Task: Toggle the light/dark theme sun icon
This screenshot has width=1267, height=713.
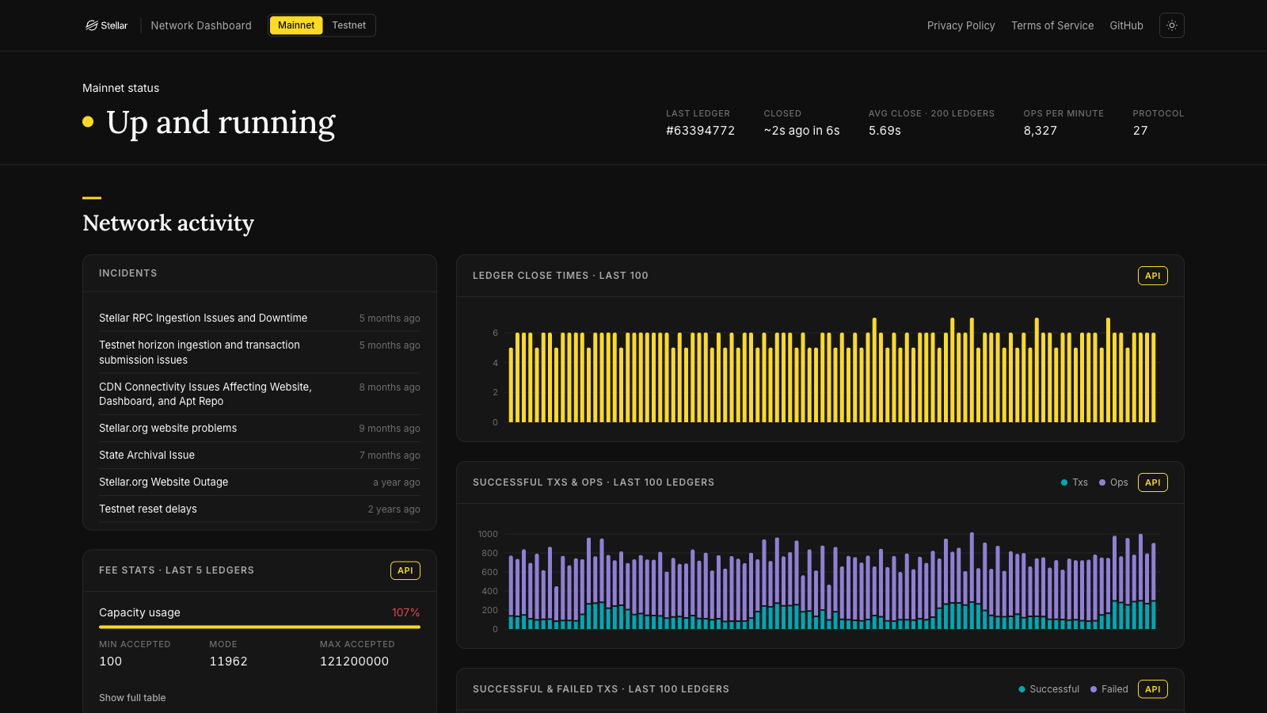Action: (1172, 25)
